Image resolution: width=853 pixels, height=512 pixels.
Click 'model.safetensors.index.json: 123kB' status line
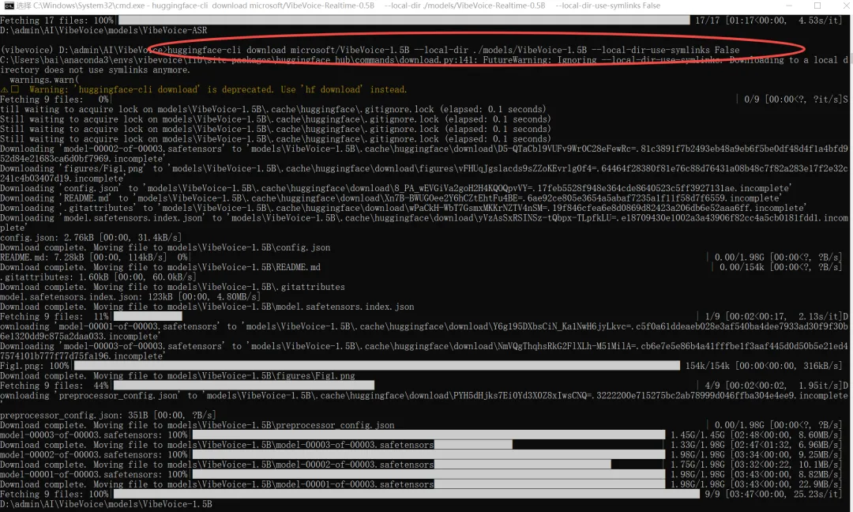pos(130,297)
